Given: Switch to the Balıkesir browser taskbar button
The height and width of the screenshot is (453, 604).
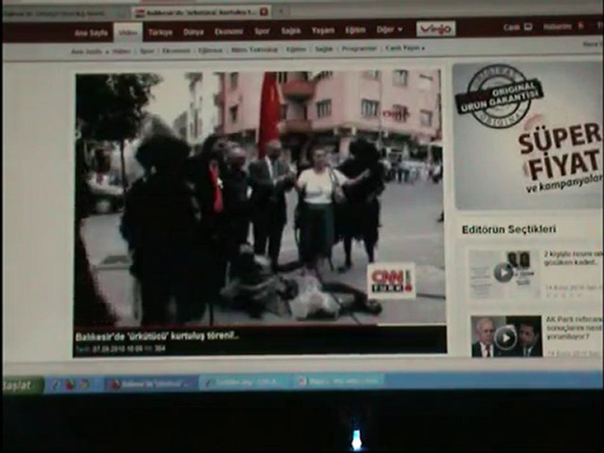Looking at the screenshot, I should click(151, 384).
